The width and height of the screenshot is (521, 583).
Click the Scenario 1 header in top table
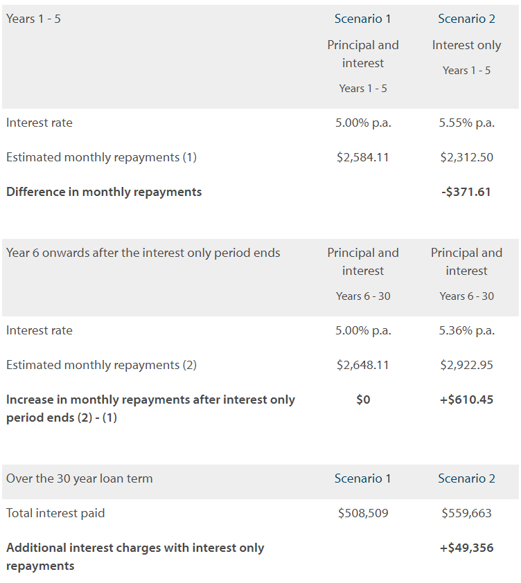click(x=362, y=19)
